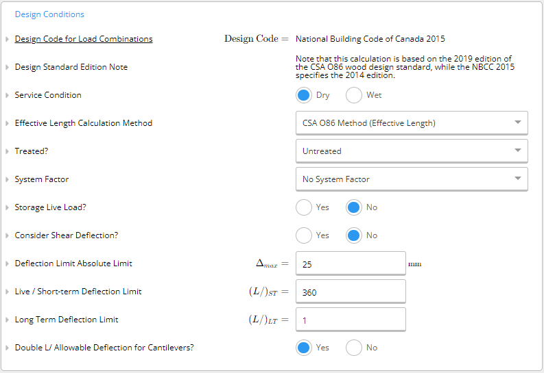Click the Long Term Deflection Limit field
The height and width of the screenshot is (373, 544).
click(x=351, y=320)
